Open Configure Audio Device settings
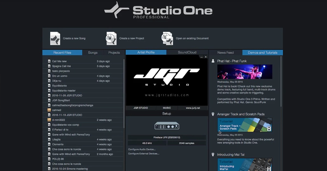The width and height of the screenshot is (327, 171). [x=142, y=149]
